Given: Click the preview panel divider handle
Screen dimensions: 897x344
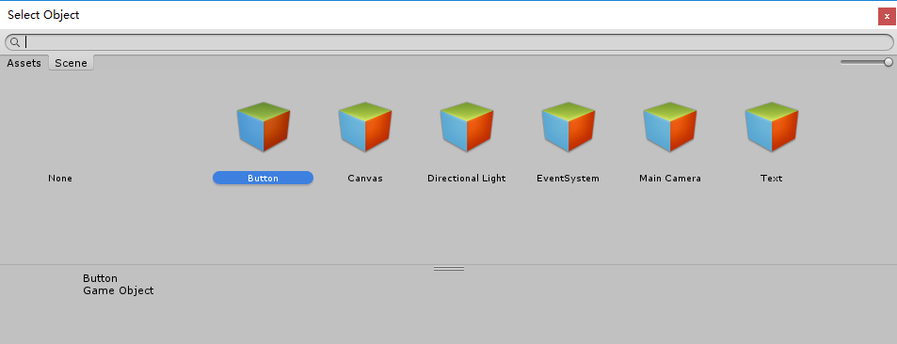Looking at the screenshot, I should pos(449,269).
